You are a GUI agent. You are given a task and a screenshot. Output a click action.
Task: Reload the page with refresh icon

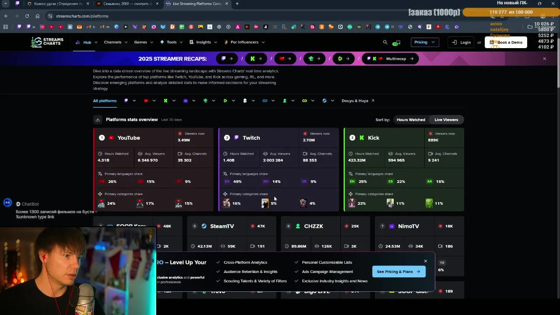coord(27,16)
